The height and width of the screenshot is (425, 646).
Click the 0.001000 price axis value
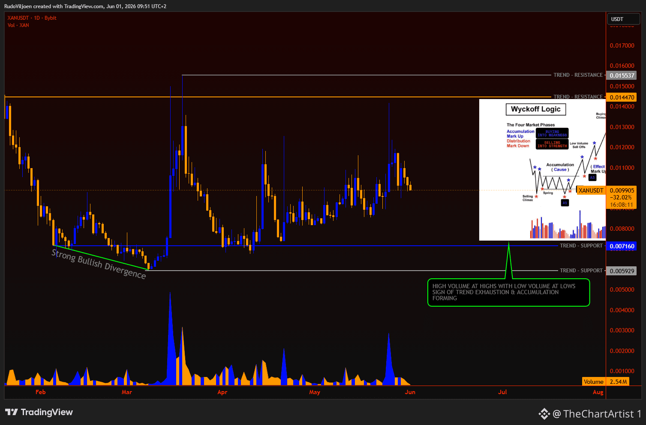pos(622,371)
